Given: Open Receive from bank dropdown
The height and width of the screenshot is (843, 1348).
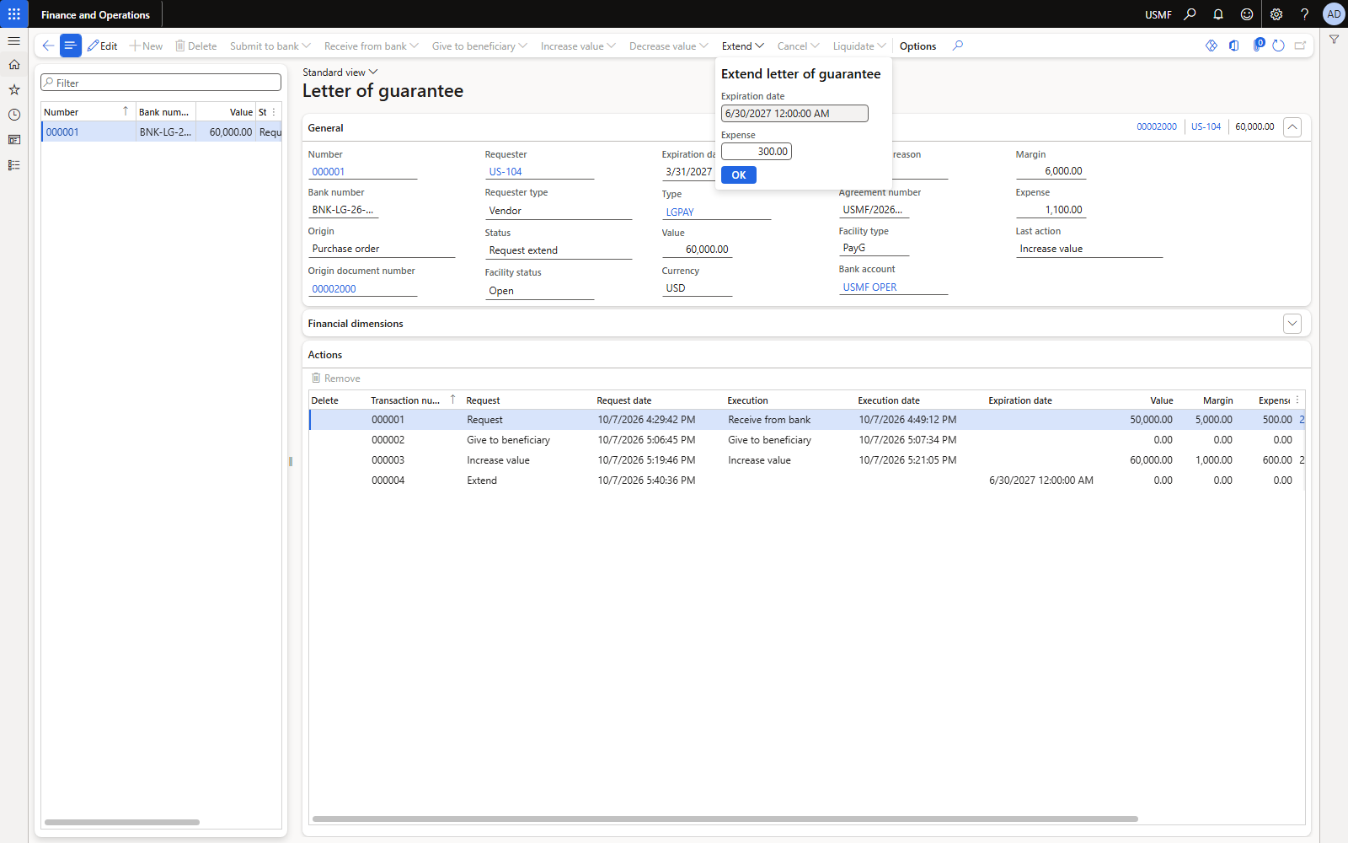Looking at the screenshot, I should [x=371, y=46].
